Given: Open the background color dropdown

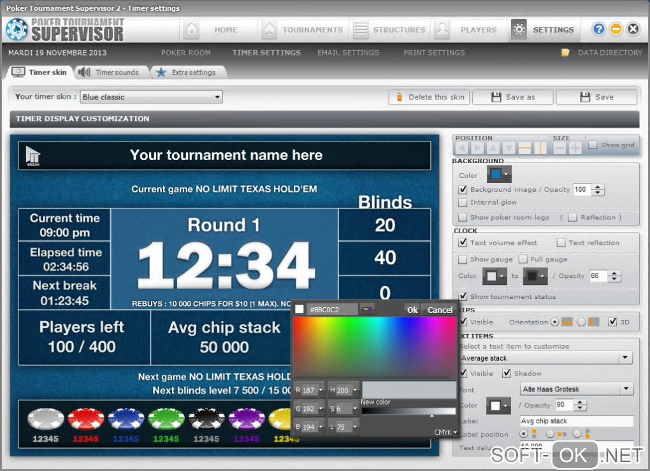Looking at the screenshot, I should pos(499,175).
